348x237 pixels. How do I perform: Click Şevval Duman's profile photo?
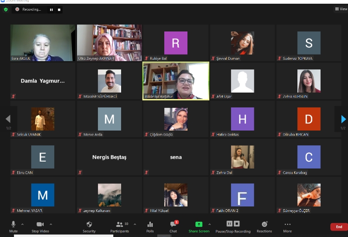coord(243,43)
